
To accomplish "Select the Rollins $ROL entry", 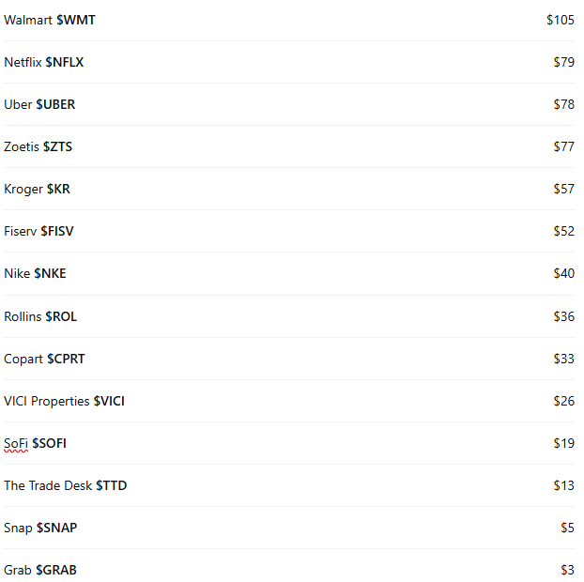I will click(40, 316).
